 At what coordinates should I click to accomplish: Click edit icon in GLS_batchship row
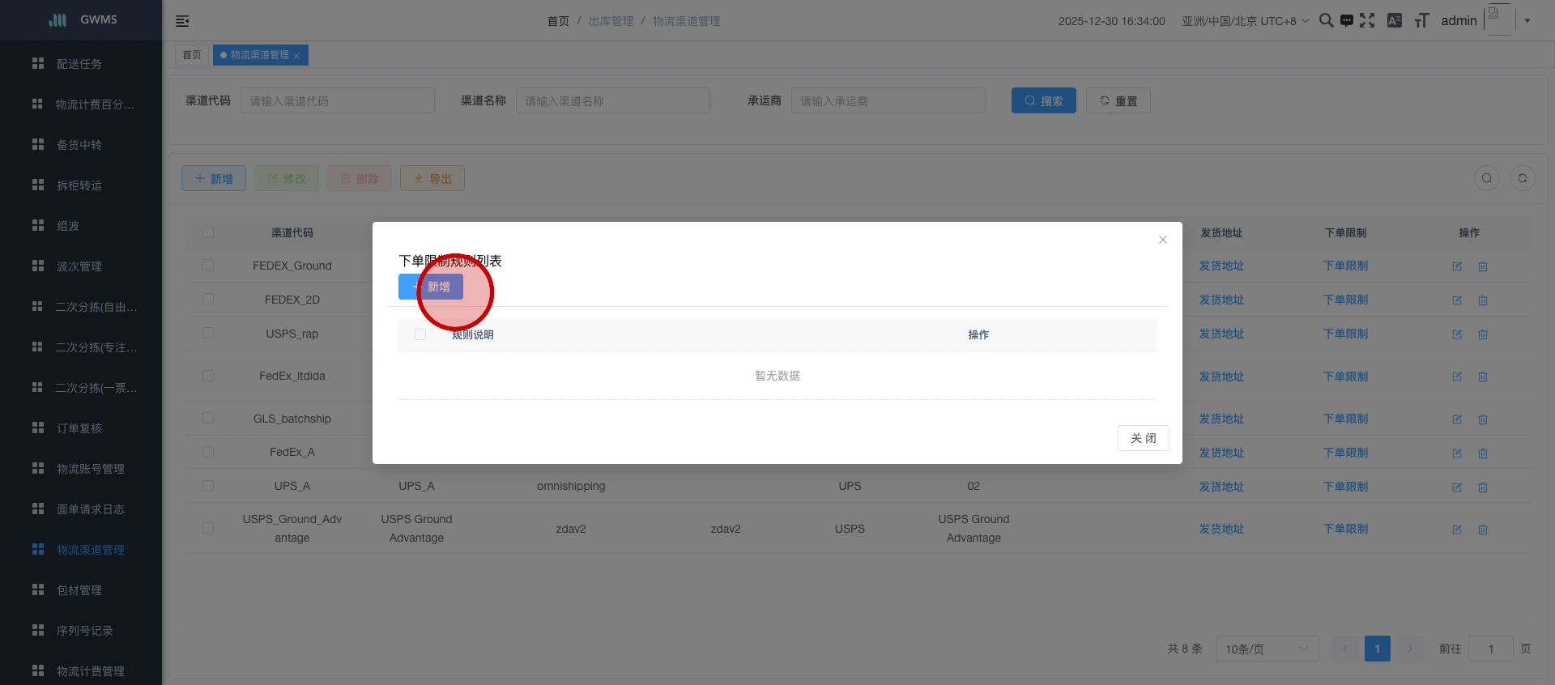click(x=1457, y=419)
